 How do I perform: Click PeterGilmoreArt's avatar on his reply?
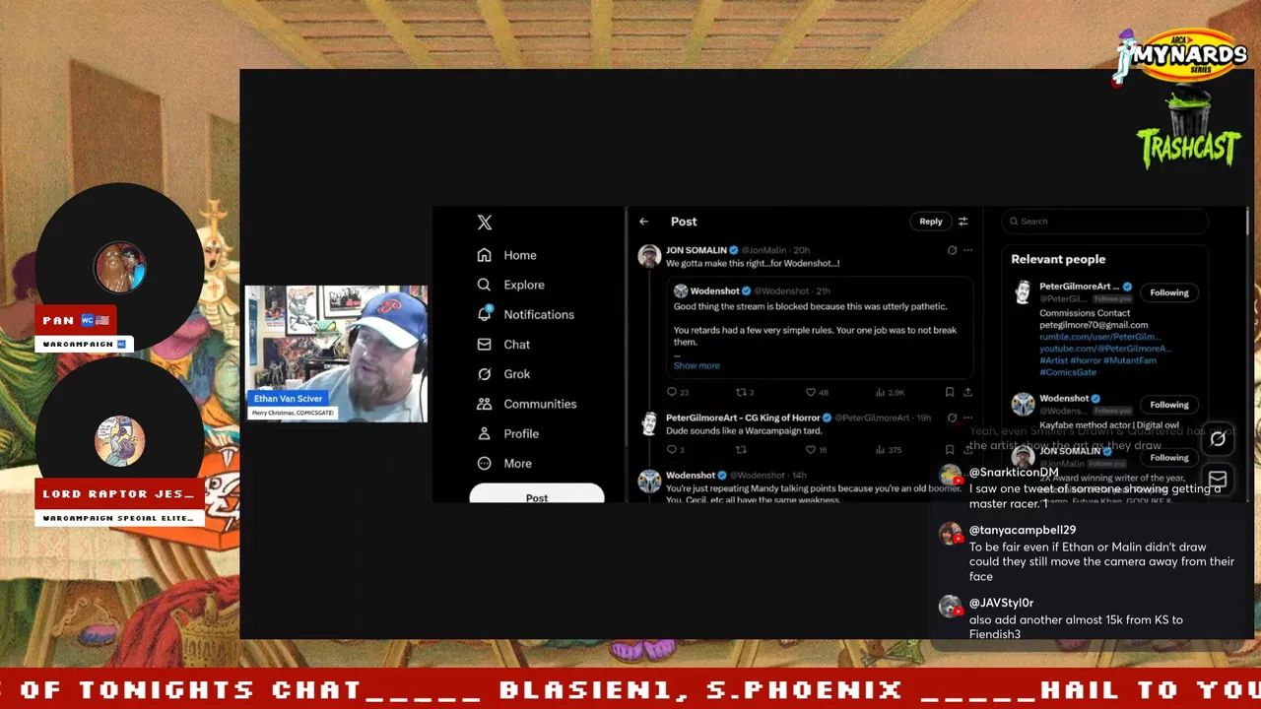(x=649, y=424)
